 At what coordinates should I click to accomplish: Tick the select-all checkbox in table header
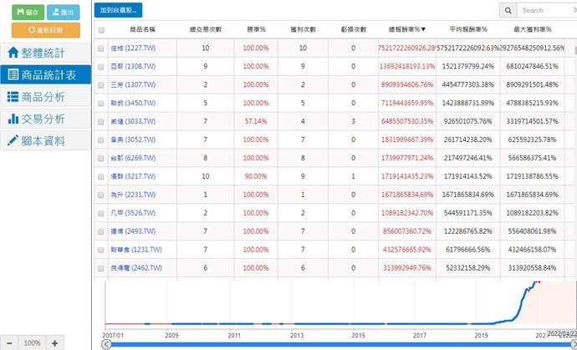coord(101,29)
